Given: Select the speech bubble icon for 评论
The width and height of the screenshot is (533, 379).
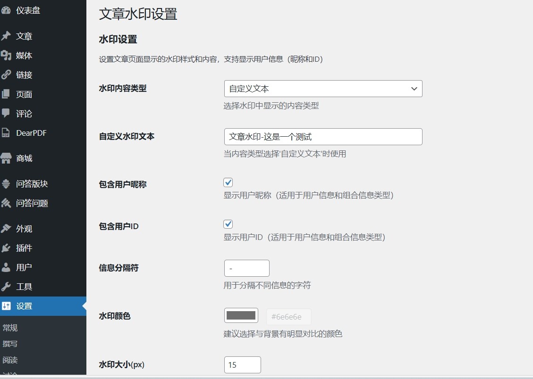Looking at the screenshot, I should (x=6, y=114).
